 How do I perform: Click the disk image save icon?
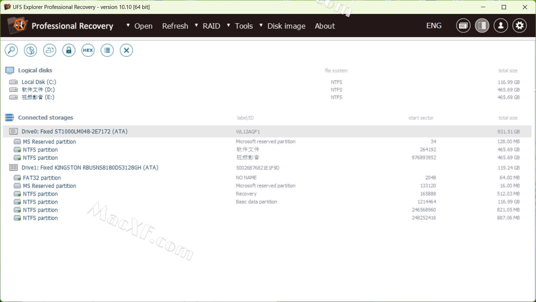coord(50,50)
